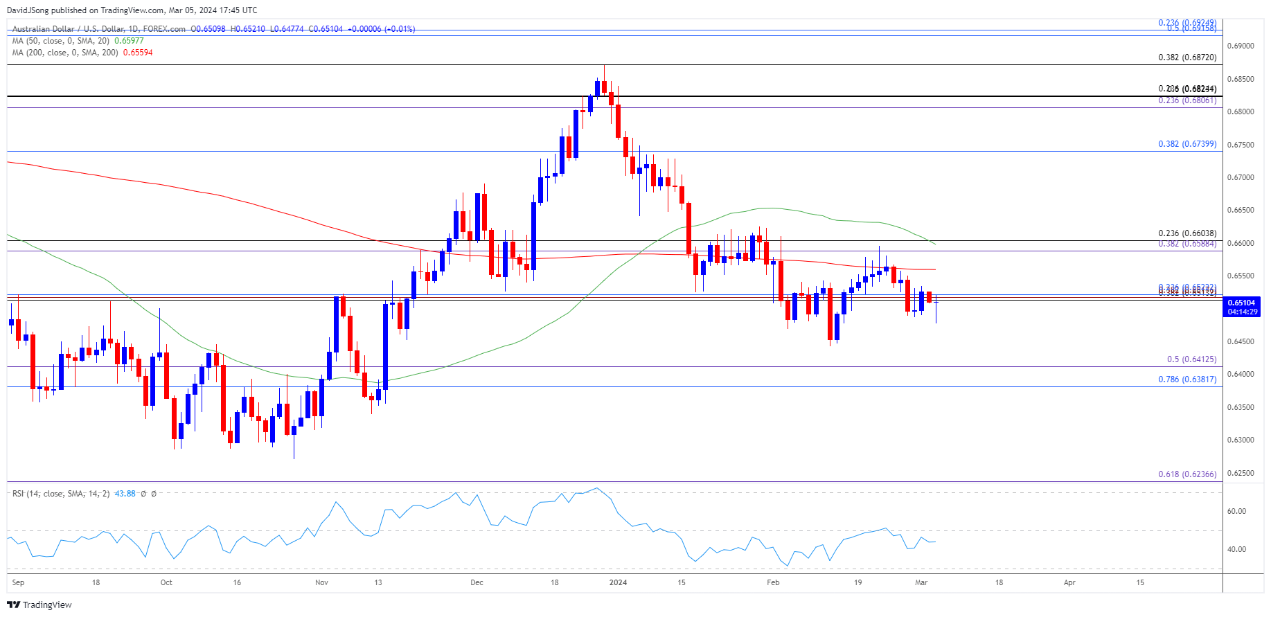Click the 0.67500 price axis label
Viewport: 1271px width, 617px height.
pos(1241,145)
